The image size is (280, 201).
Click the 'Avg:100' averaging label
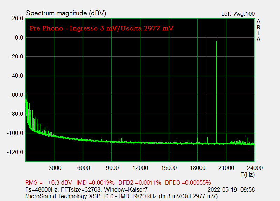pyautogui.click(x=244, y=14)
